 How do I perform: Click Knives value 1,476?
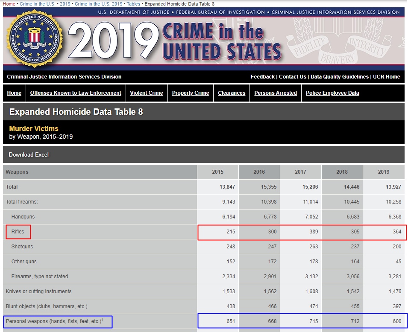[x=395, y=291]
